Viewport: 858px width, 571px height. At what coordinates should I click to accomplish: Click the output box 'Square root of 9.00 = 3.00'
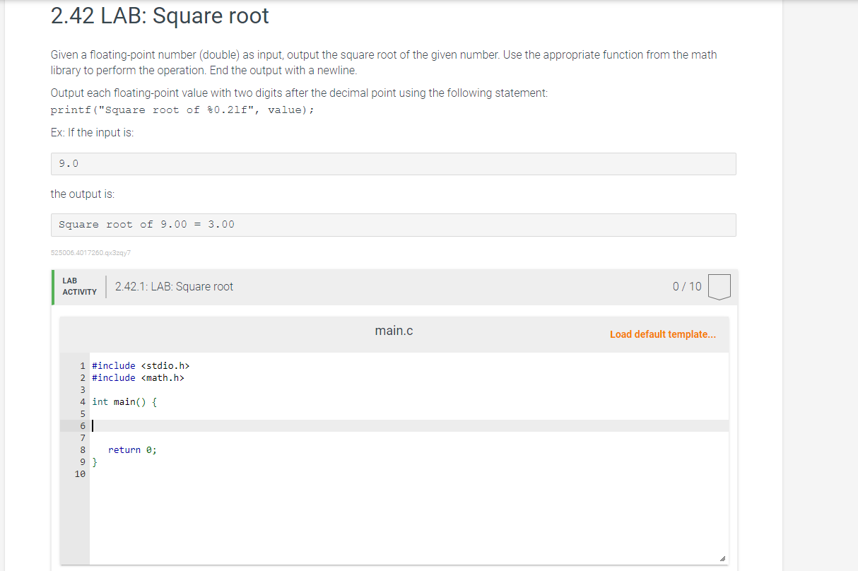click(393, 224)
